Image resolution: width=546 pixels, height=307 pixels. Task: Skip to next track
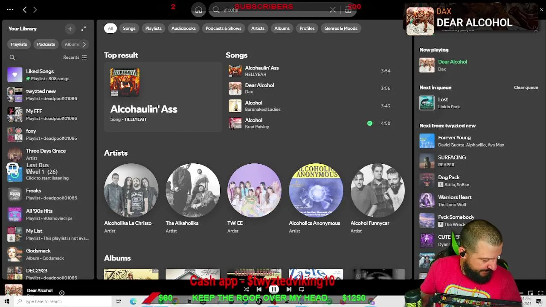click(x=289, y=289)
